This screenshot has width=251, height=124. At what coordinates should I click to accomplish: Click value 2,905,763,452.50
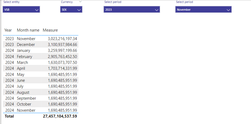(x=62, y=57)
